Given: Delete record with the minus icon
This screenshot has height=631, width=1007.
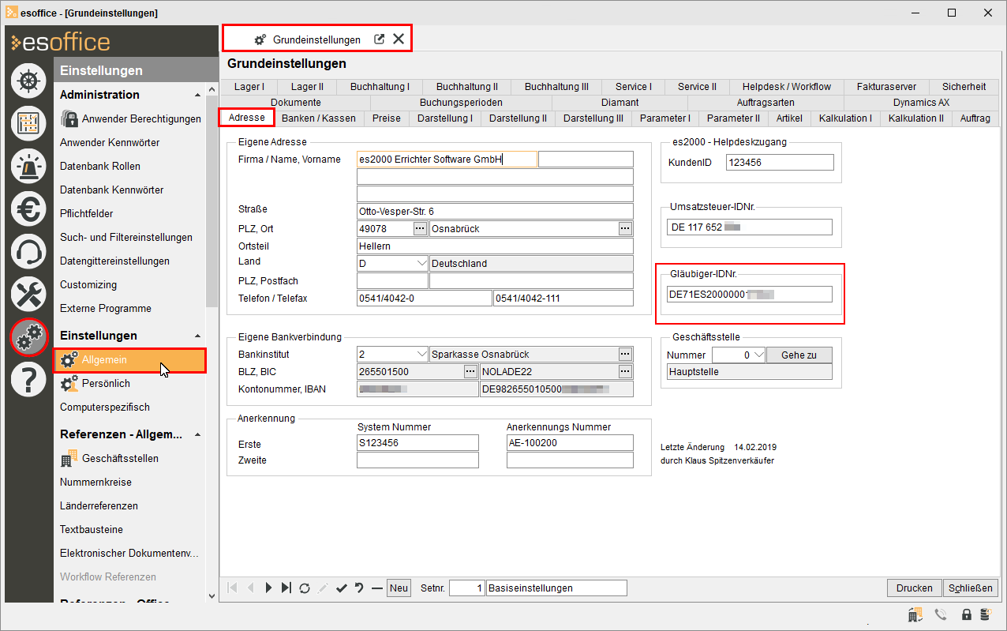Looking at the screenshot, I should 376,588.
